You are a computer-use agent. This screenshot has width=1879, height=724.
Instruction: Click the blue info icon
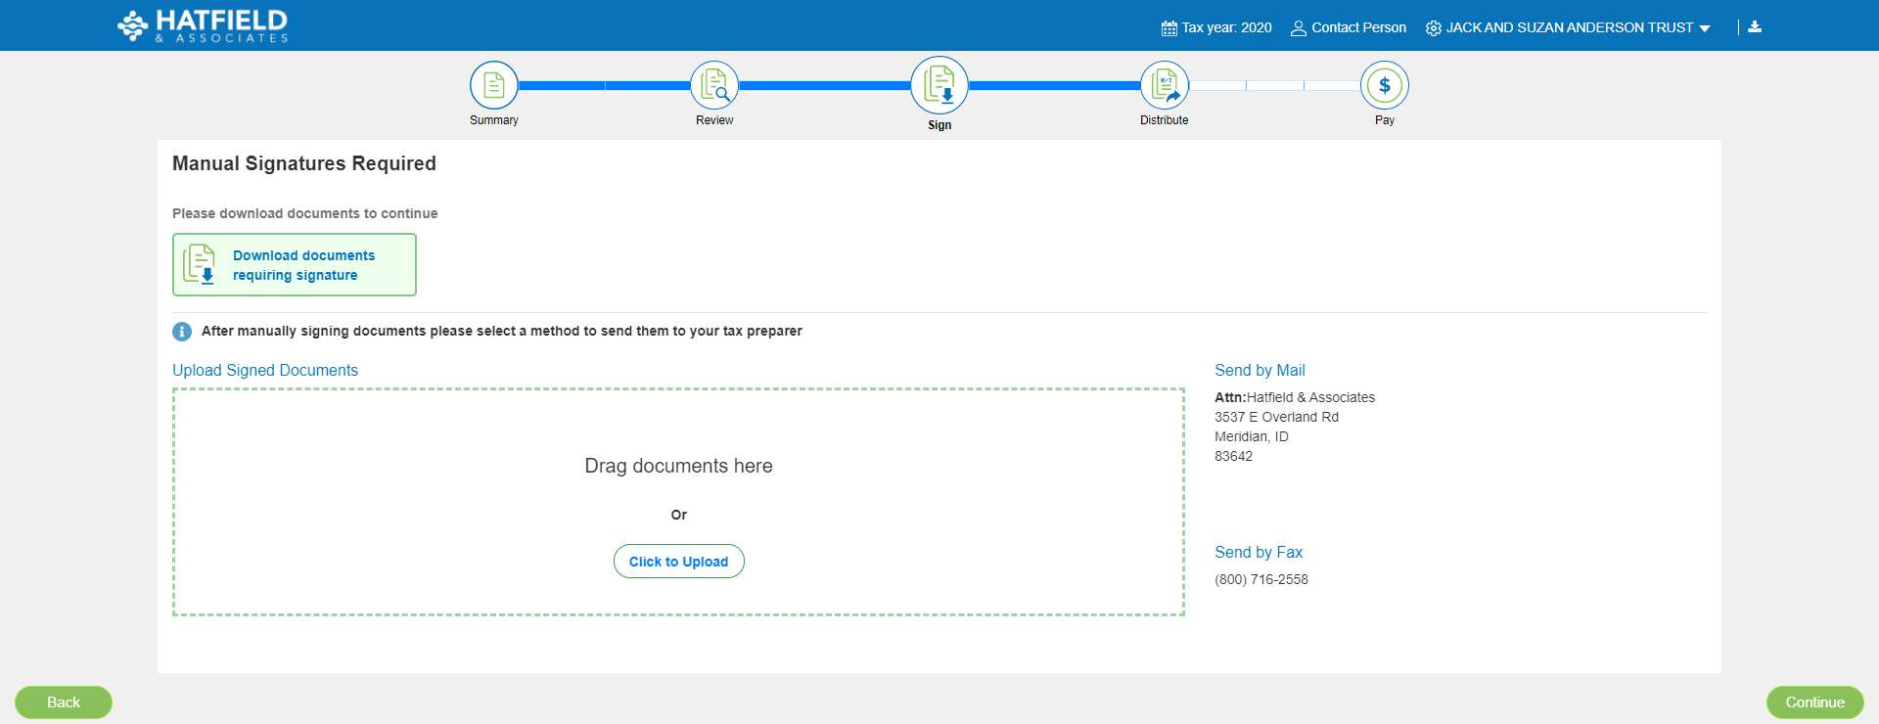[x=182, y=332]
